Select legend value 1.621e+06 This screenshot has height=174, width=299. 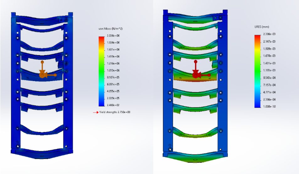tap(113, 49)
